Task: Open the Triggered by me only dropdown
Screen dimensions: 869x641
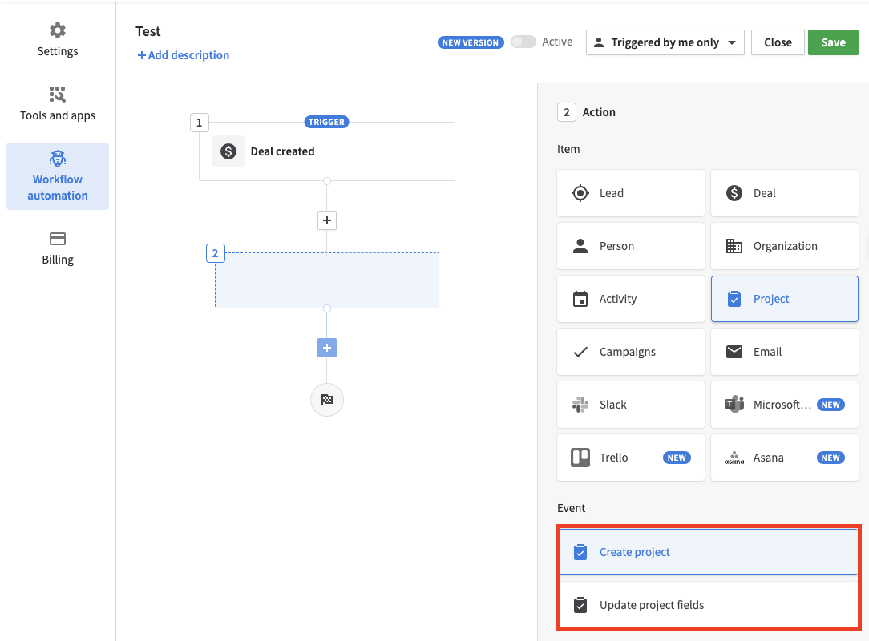Action: 665,42
